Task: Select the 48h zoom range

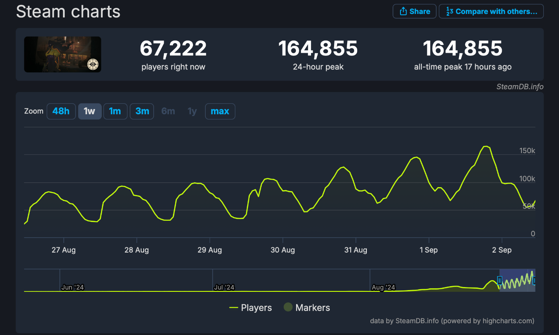Action: click(61, 111)
